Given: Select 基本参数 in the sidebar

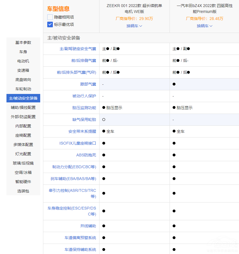Looking at the screenshot, I should pyautogui.click(x=23, y=42).
